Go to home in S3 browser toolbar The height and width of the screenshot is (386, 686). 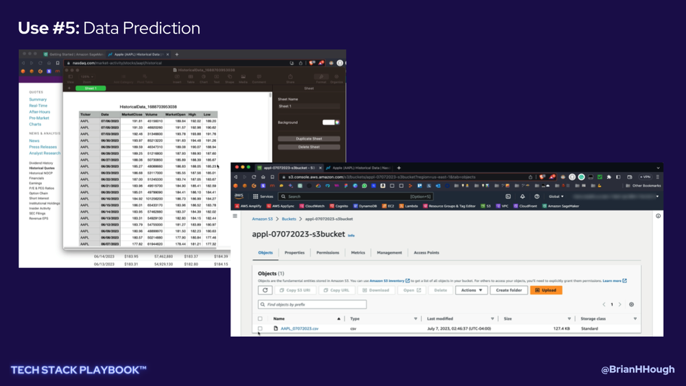(263, 177)
